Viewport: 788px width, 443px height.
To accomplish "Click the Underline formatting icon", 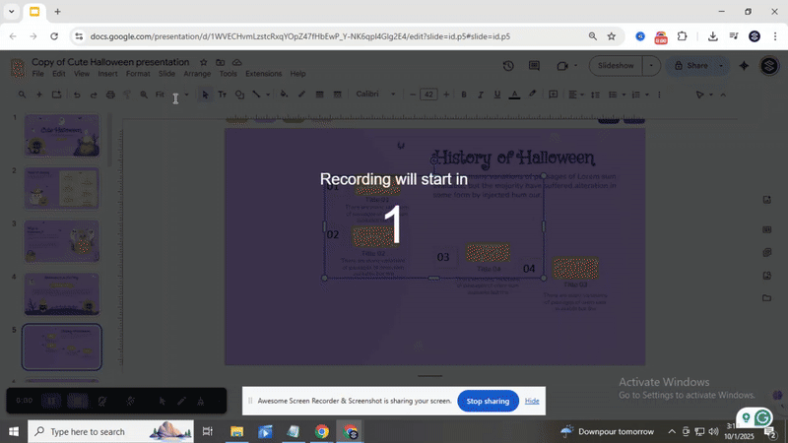I will pyautogui.click(x=496, y=95).
